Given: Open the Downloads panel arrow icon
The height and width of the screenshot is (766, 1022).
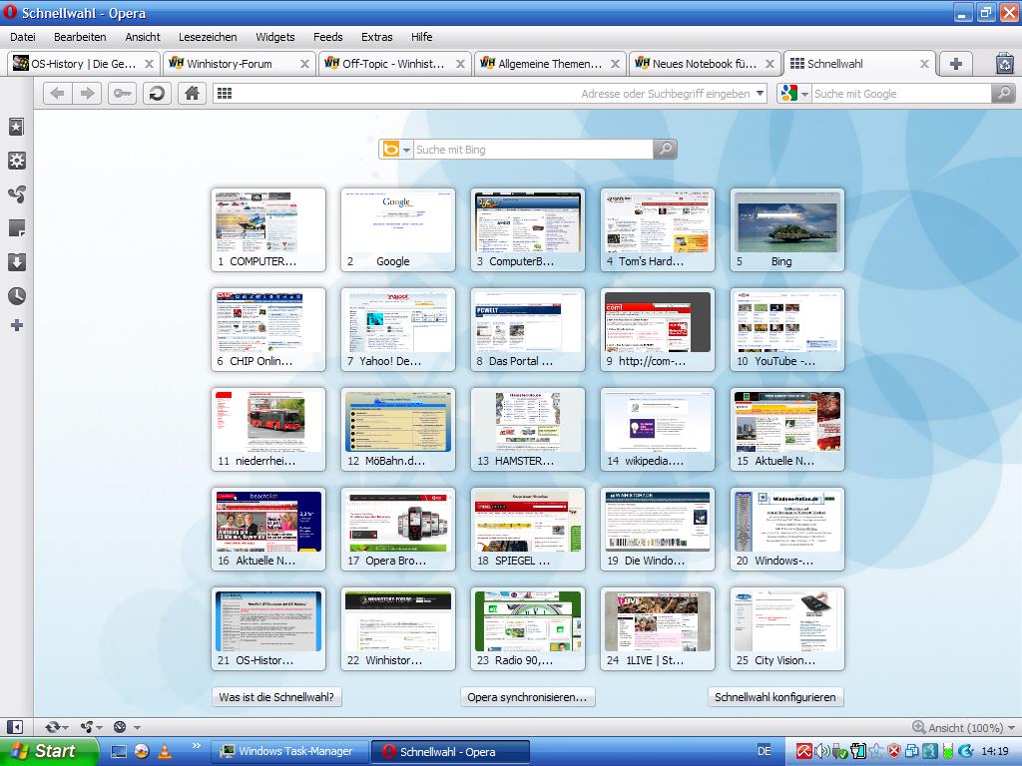Looking at the screenshot, I should point(16,262).
